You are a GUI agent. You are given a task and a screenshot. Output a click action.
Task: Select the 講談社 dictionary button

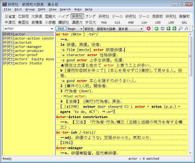(x=64, y=22)
